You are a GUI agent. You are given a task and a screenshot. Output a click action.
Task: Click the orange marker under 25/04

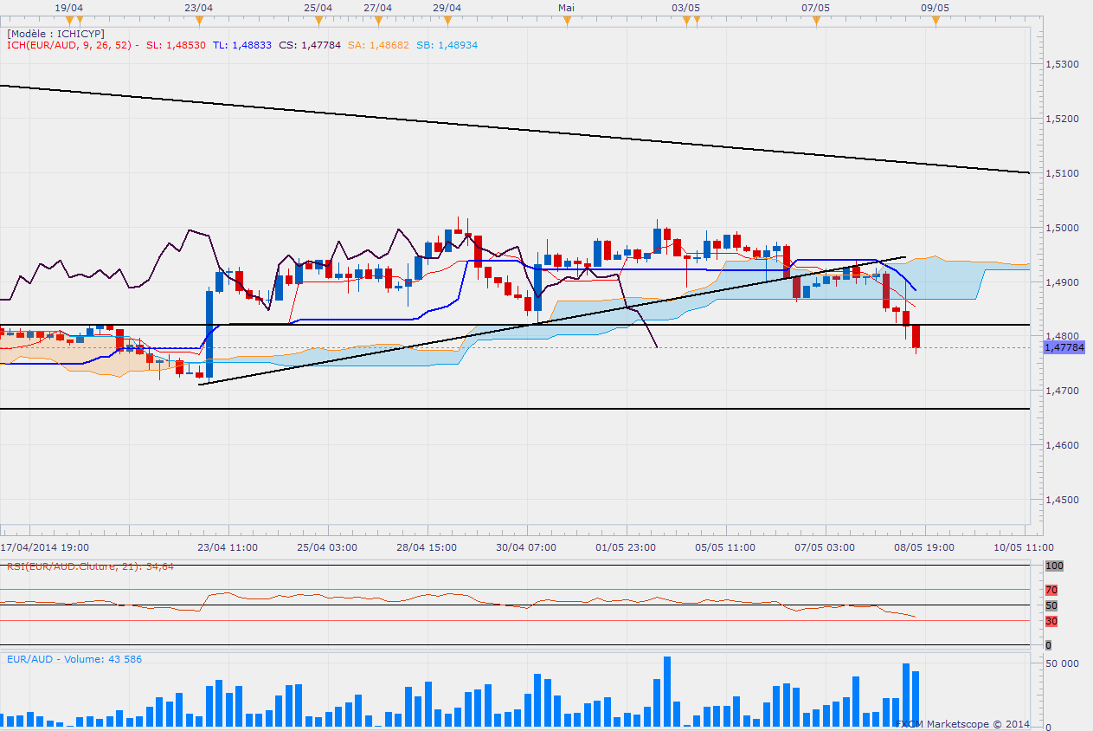tap(318, 19)
